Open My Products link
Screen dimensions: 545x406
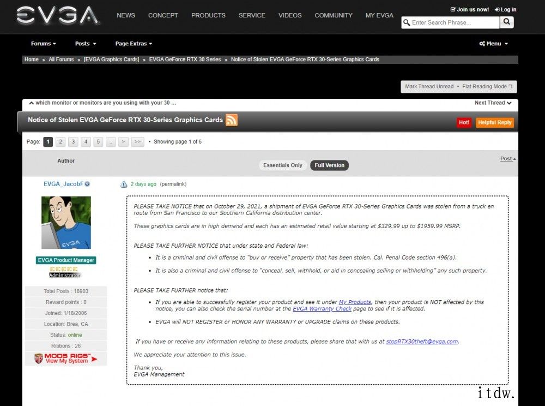tap(355, 302)
